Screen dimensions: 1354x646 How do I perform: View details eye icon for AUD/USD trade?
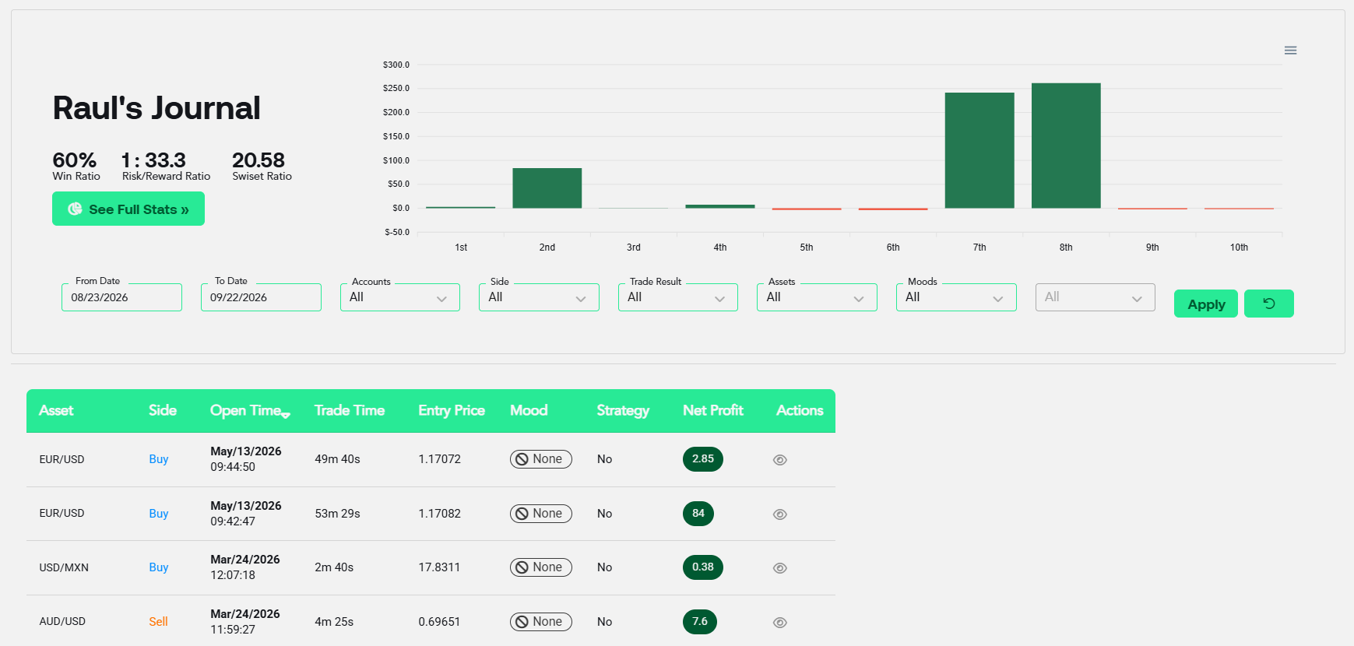pyautogui.click(x=780, y=623)
